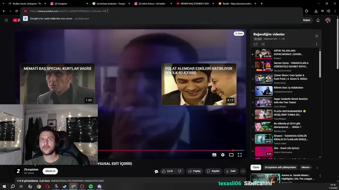339x190 pixels.
Task: Open YouTube notifications bell
Action: point(318,20)
